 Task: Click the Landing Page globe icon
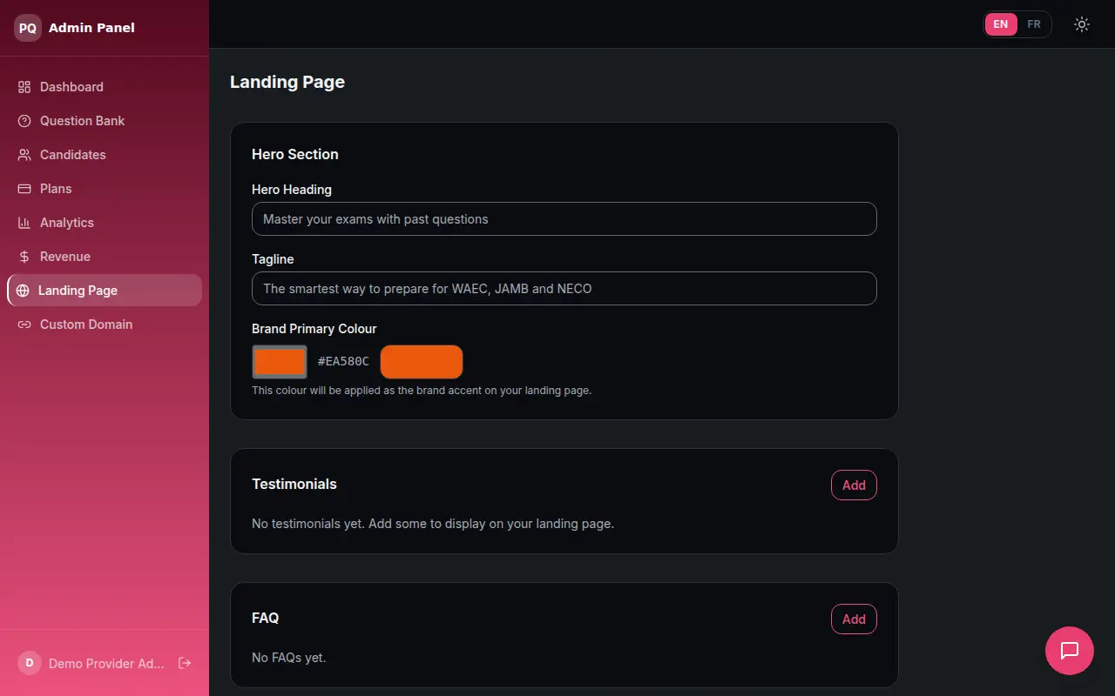coord(23,291)
